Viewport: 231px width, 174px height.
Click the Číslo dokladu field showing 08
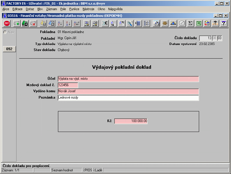pyautogui.click(x=214, y=38)
